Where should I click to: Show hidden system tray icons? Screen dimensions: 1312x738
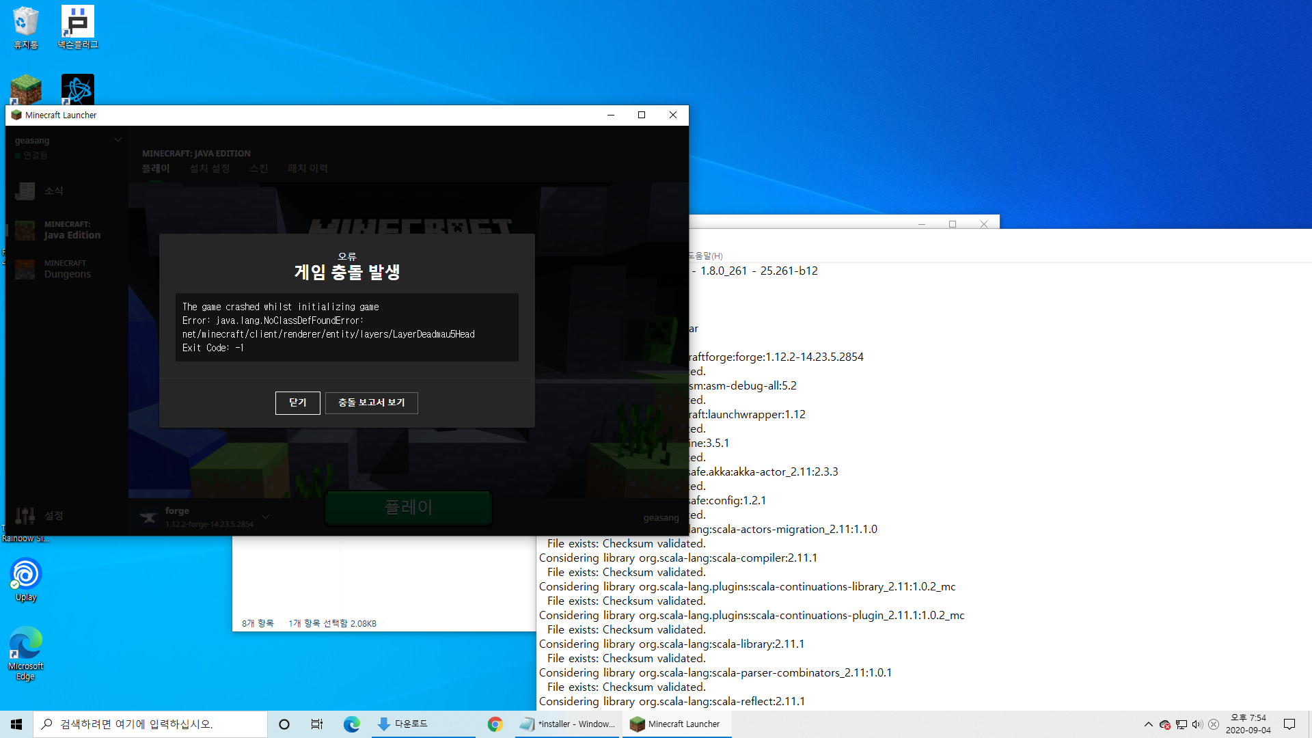[x=1148, y=724]
